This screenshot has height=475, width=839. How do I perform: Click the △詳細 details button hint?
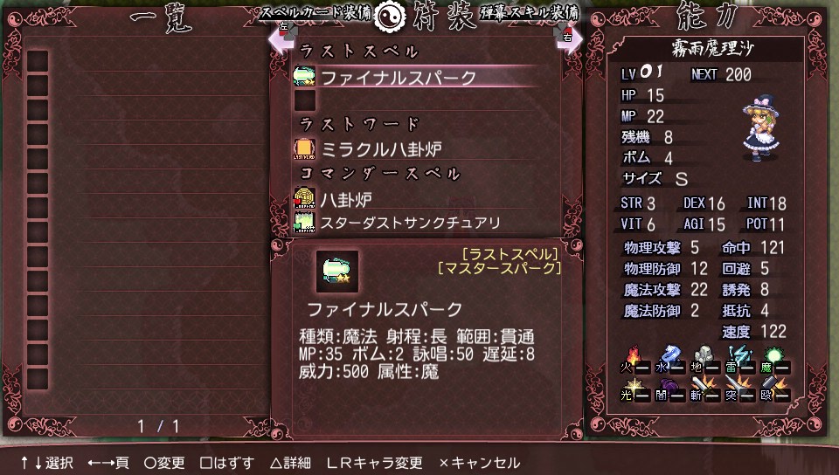click(290, 463)
